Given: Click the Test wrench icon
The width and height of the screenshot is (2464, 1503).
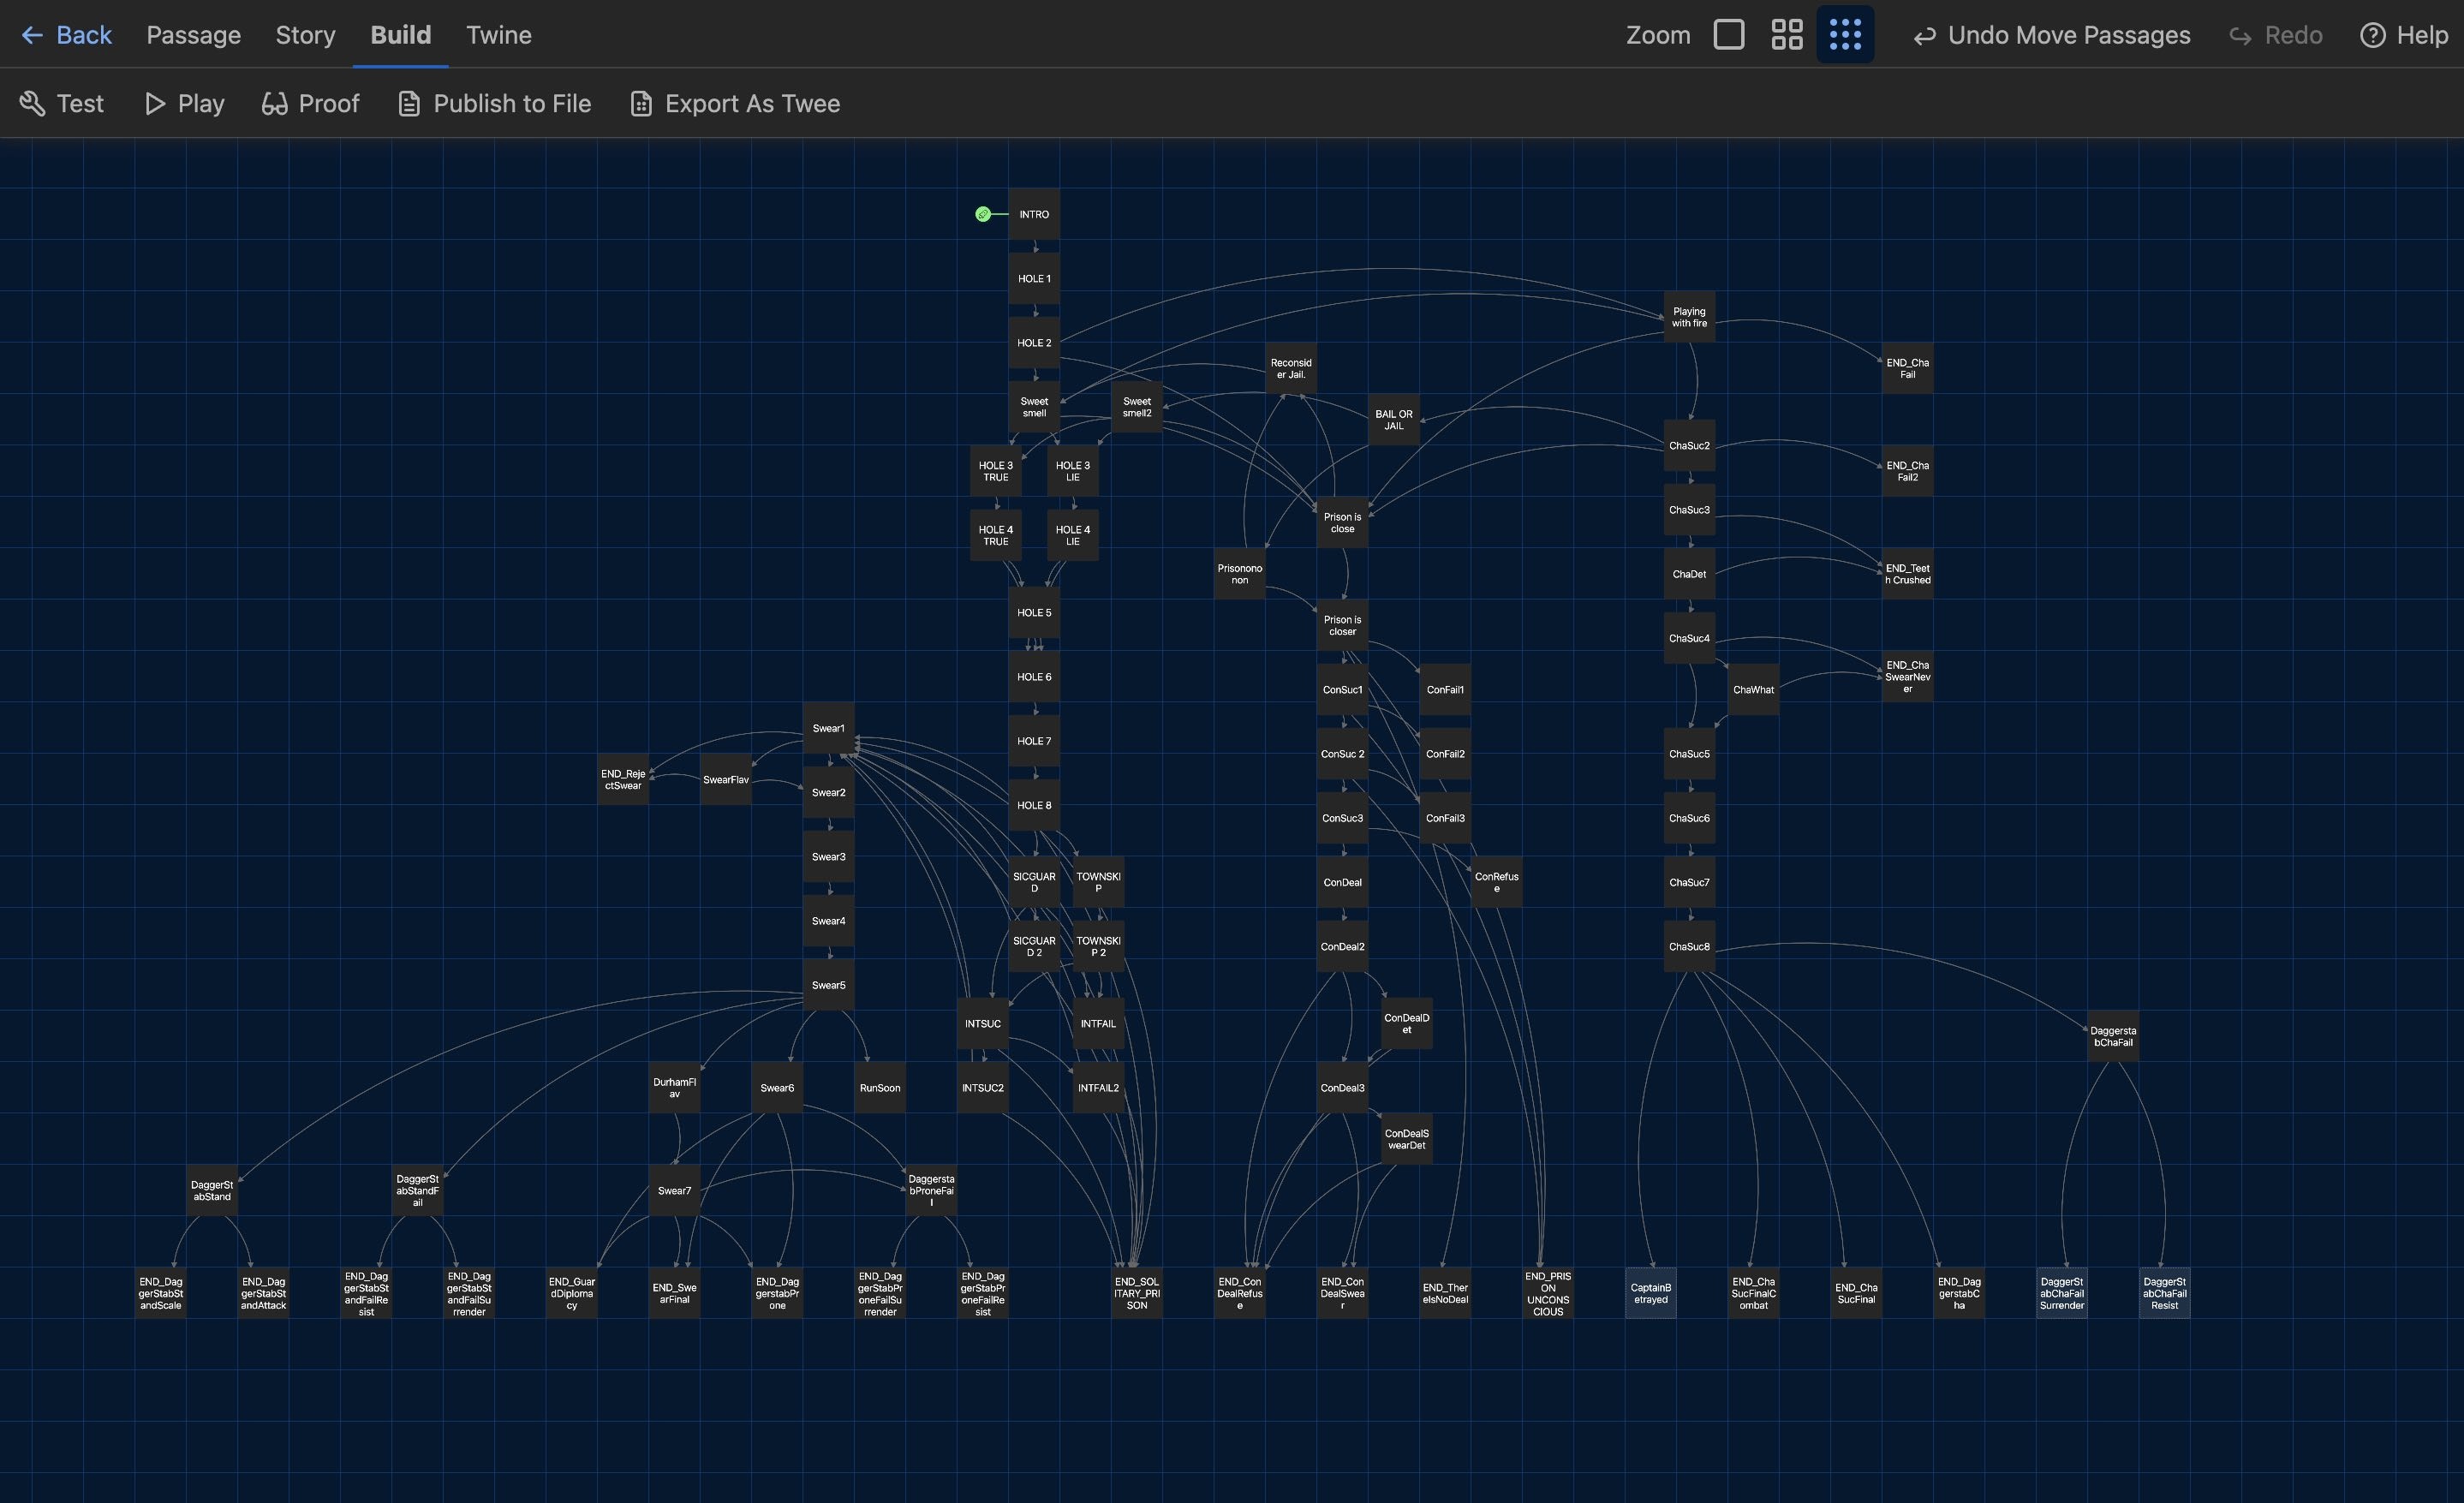Looking at the screenshot, I should click(32, 104).
